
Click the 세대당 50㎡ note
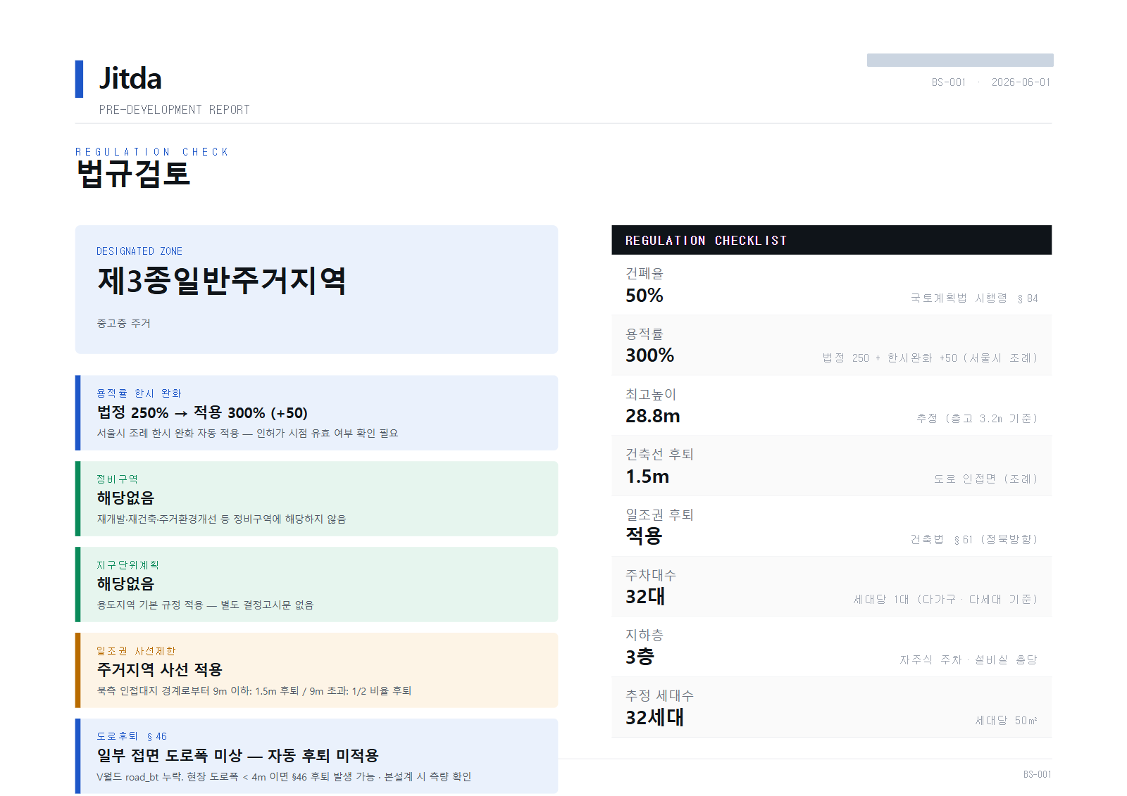1007,721
